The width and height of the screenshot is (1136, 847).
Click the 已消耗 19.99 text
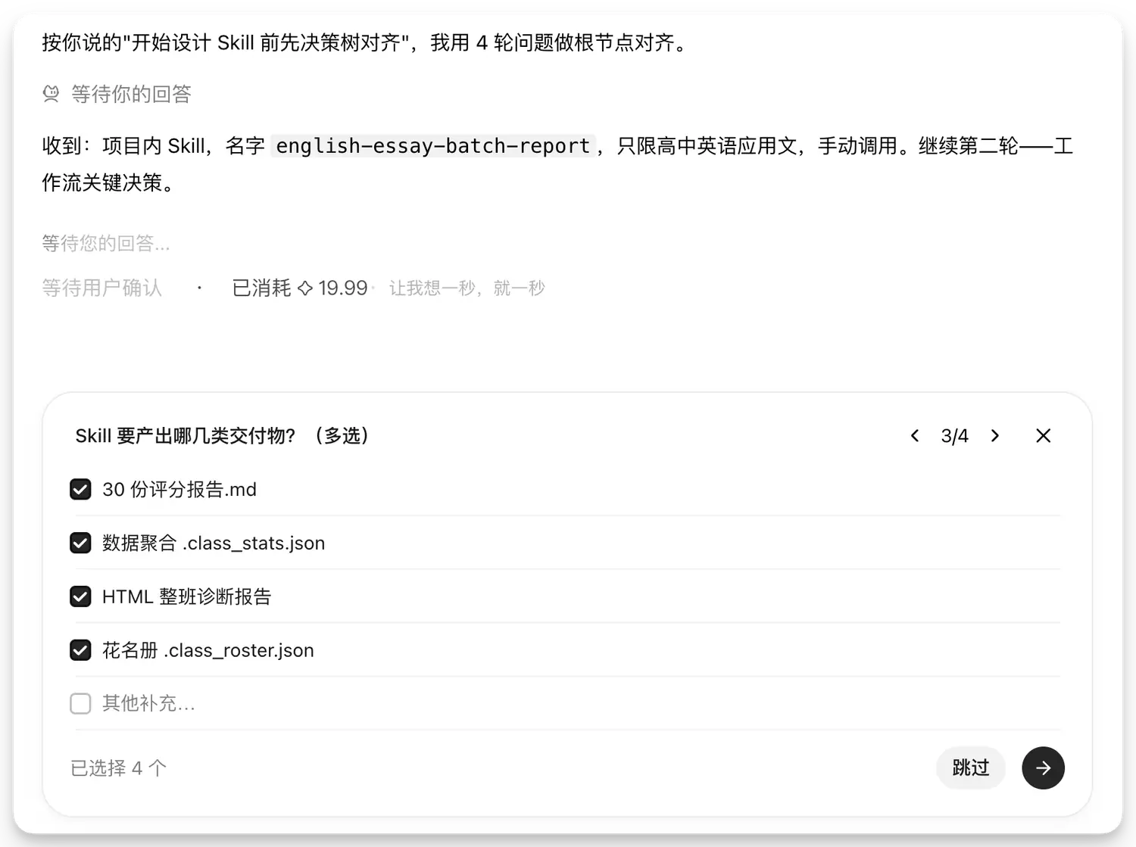[x=300, y=288]
